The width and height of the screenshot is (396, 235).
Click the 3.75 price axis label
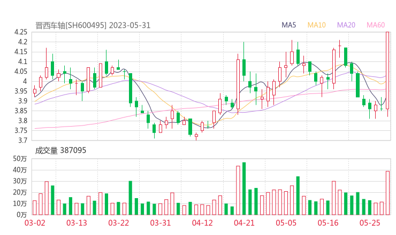(21, 130)
